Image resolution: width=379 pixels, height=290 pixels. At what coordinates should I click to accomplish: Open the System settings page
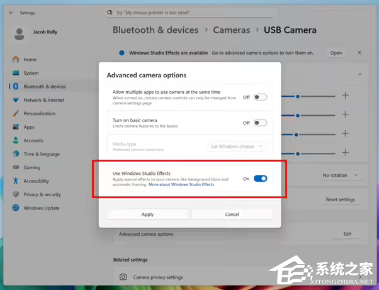tap(31, 73)
